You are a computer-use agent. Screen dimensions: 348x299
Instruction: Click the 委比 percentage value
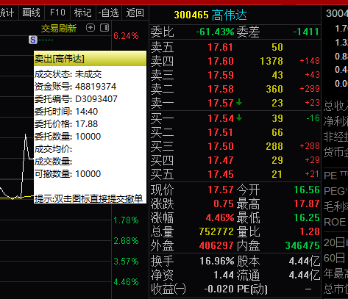[216, 32]
